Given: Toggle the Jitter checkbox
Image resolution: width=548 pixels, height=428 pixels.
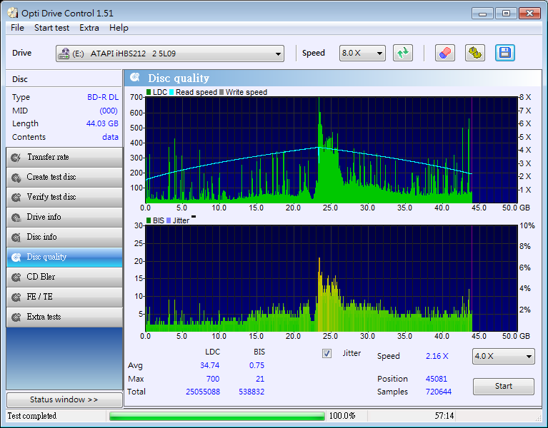Looking at the screenshot, I should (x=327, y=353).
